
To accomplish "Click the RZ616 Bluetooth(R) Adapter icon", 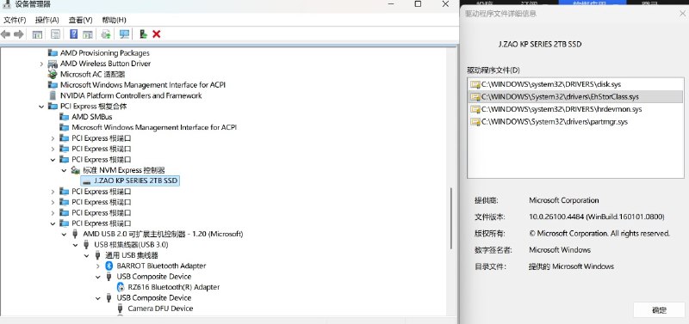I will click(x=121, y=287).
